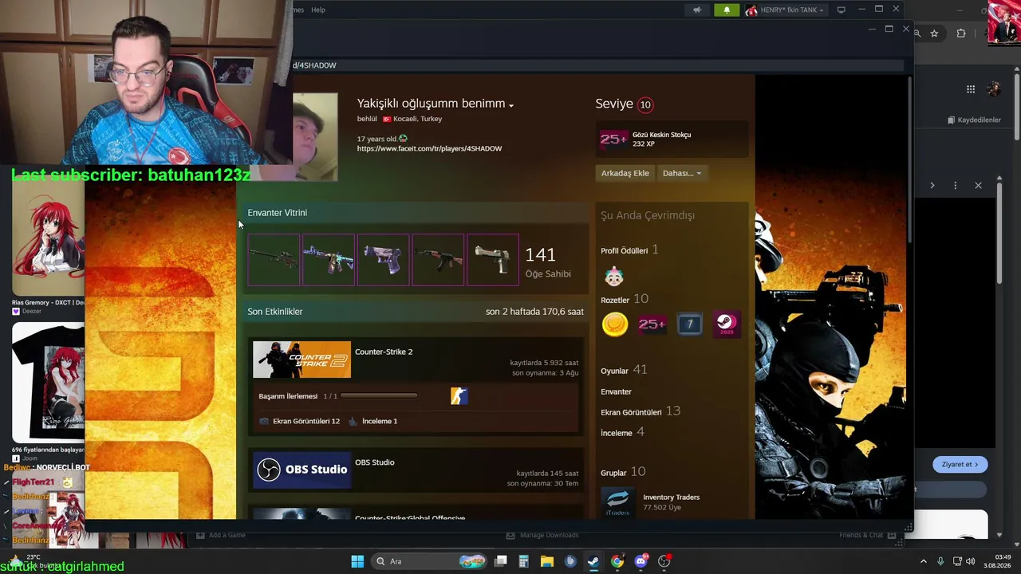Image resolution: width=1021 pixels, height=574 pixels.
Task: Open Discord from the taskbar
Action: tap(641, 561)
